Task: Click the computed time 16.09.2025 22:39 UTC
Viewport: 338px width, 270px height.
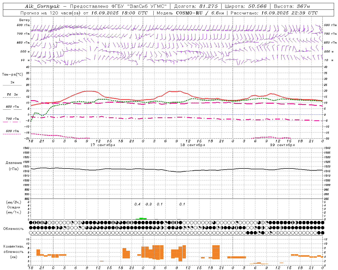Action: [289, 13]
